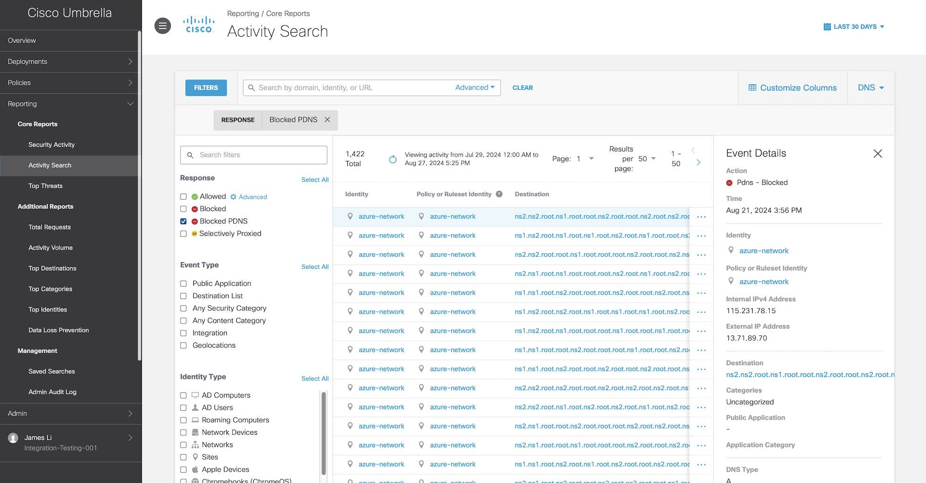
Task: Click the calendar icon next to LAST 30 DAYS
Action: 826,26
